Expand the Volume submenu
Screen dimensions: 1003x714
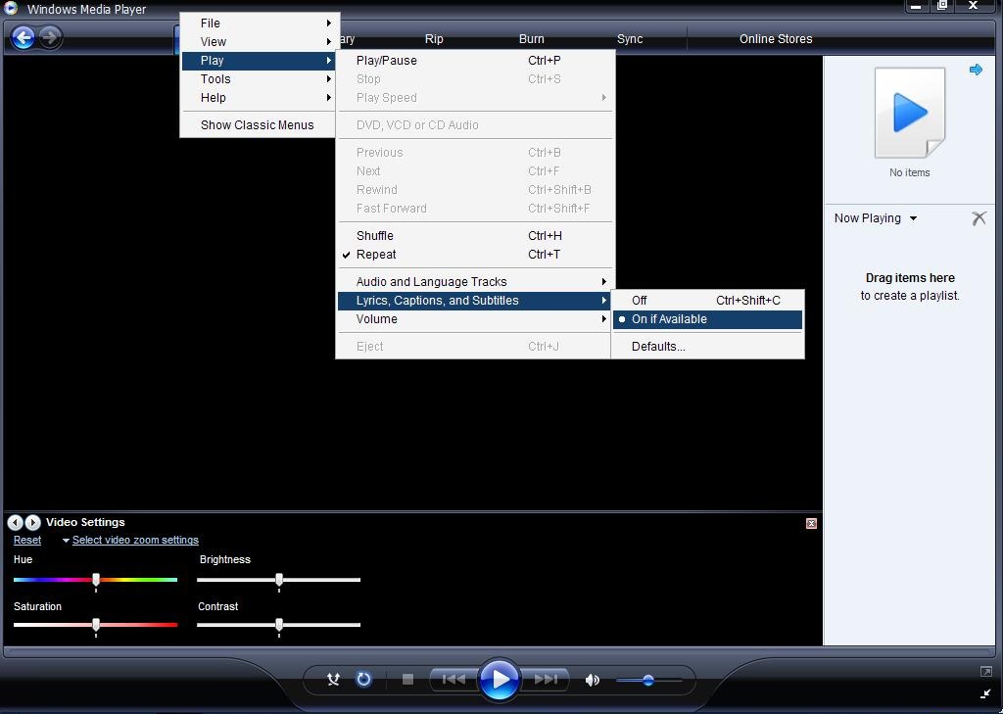(x=475, y=318)
